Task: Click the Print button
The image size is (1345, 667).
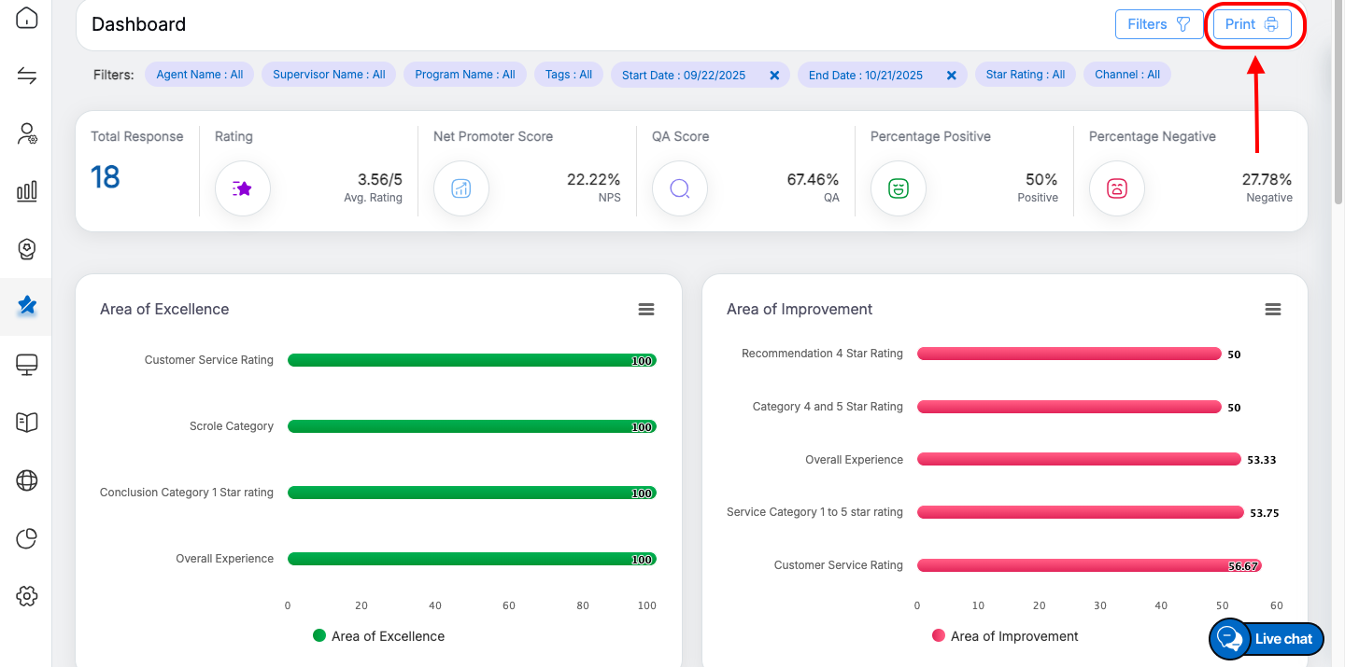Action: [1252, 24]
